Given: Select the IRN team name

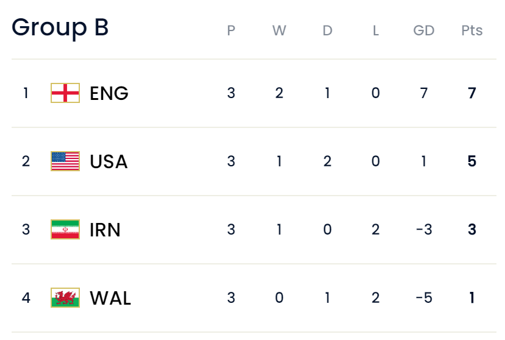Looking at the screenshot, I should [105, 230].
